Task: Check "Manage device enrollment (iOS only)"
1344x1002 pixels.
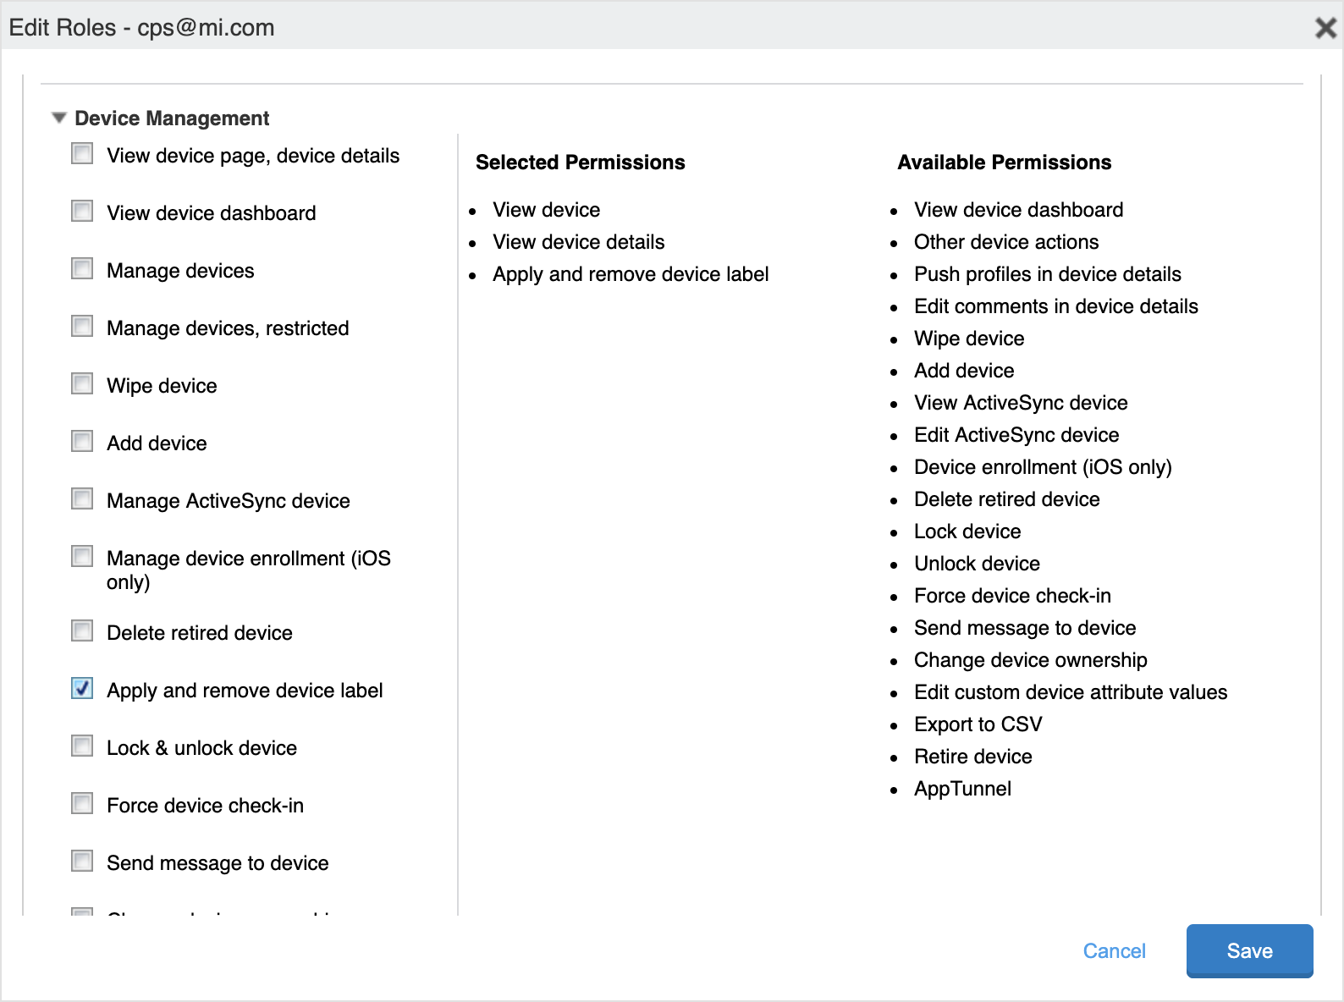Action: tap(81, 556)
